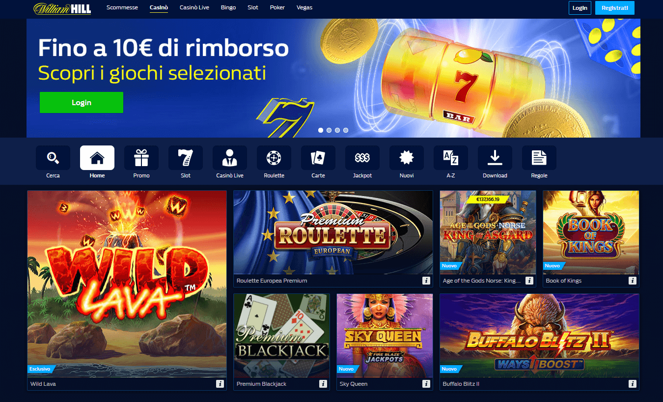The height and width of the screenshot is (402, 663).
Task: Select the Promo gift icon
Action: coord(141,158)
